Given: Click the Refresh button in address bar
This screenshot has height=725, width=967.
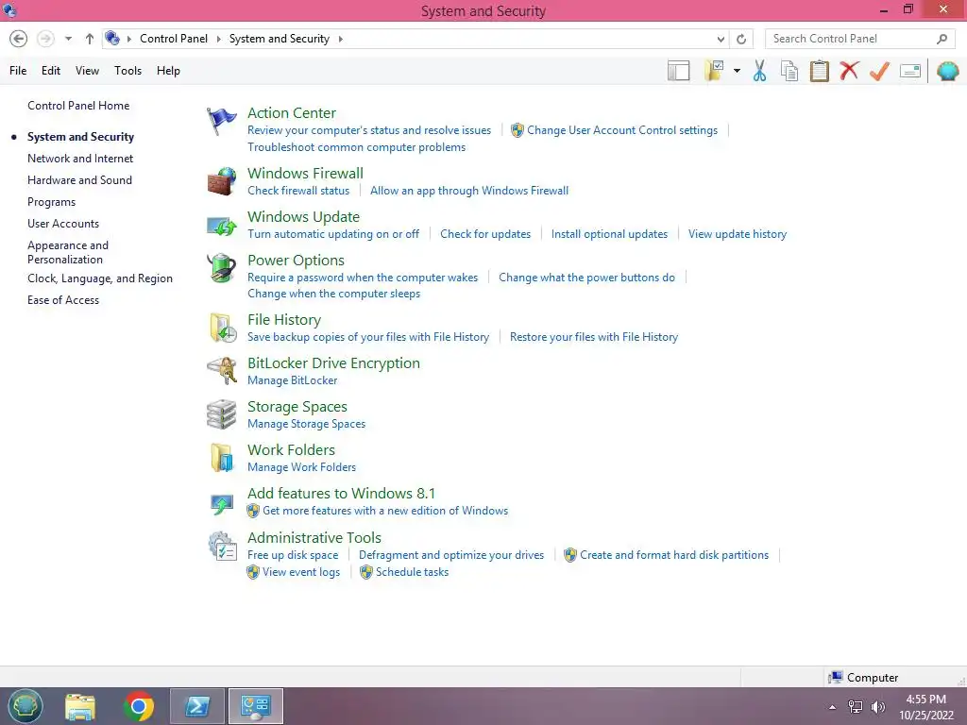Looking at the screenshot, I should (x=741, y=39).
